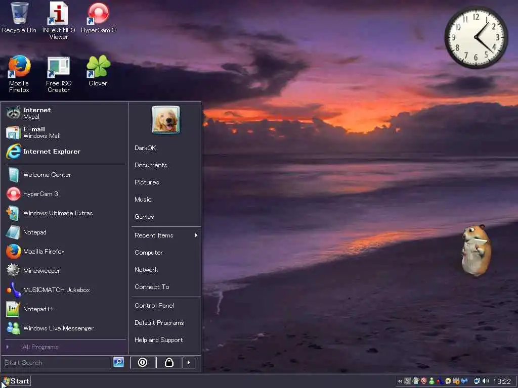This screenshot has height=388, width=518.
Task: Open Control Panel
Action: pos(166,306)
